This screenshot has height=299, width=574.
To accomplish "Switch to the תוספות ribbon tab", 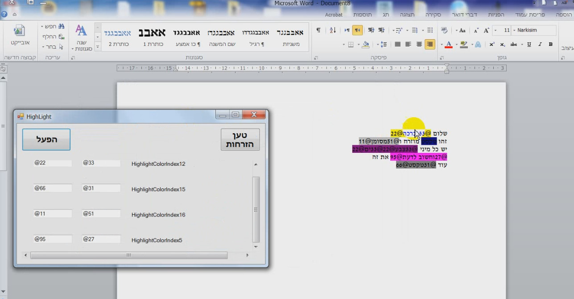I will [363, 15].
